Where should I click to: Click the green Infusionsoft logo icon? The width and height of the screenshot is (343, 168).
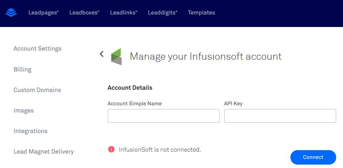pyautogui.click(x=116, y=57)
